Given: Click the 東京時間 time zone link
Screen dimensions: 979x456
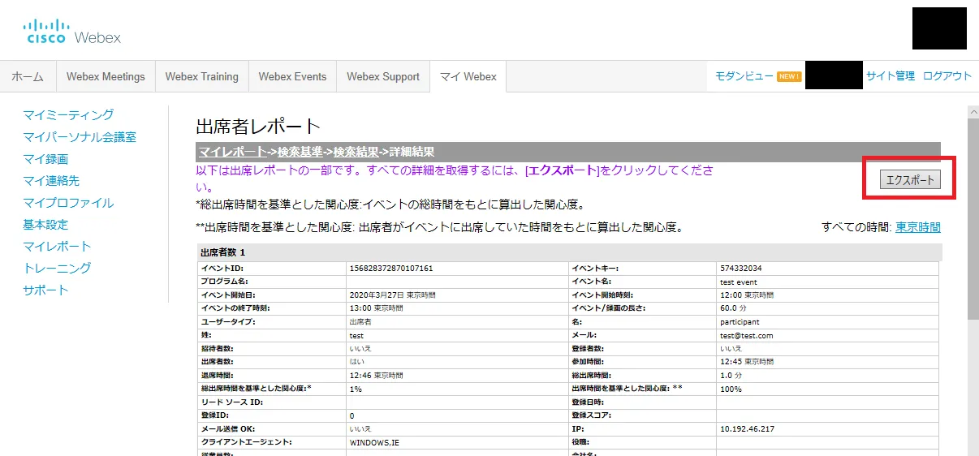Looking at the screenshot, I should point(917,227).
